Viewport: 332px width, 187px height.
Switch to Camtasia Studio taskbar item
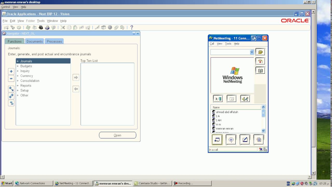[x=153, y=183]
